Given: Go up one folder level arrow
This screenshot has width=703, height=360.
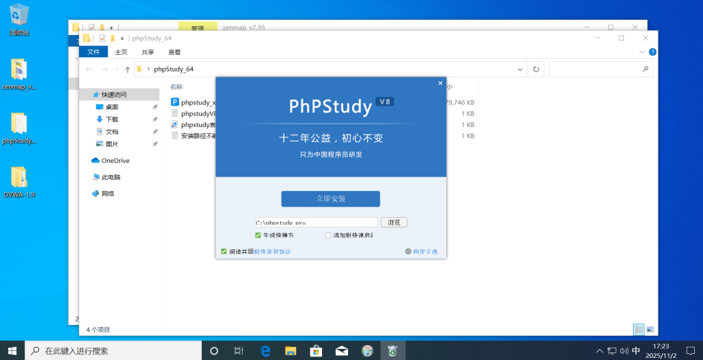Looking at the screenshot, I should (x=128, y=69).
